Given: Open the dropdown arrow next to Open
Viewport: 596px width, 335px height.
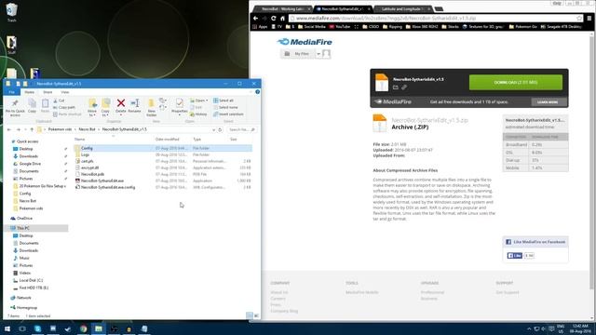Looking at the screenshot, I should pos(207,100).
